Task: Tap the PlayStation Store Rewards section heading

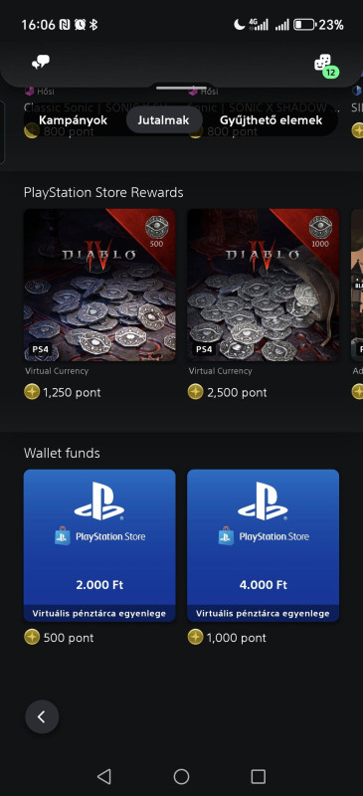Action: click(103, 193)
